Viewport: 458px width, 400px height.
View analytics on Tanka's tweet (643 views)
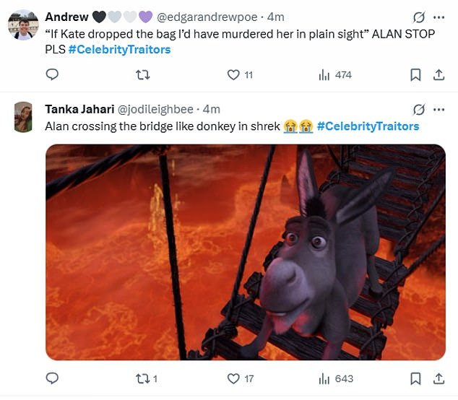(x=324, y=378)
